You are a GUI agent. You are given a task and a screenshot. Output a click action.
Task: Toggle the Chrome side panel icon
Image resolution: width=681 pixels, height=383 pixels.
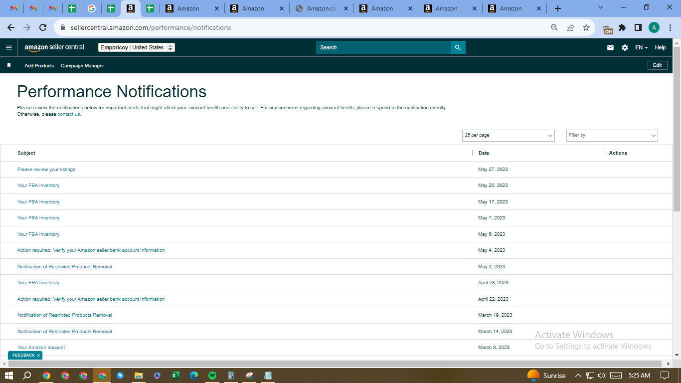638,28
